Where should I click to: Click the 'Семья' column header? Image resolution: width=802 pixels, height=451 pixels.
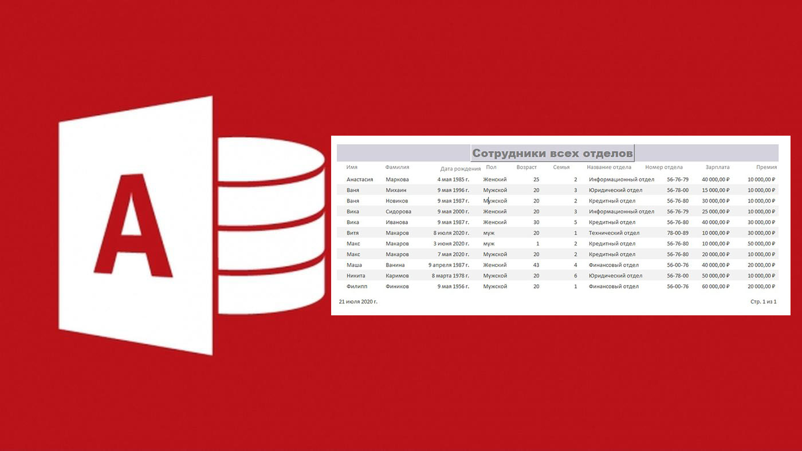pyautogui.click(x=561, y=167)
